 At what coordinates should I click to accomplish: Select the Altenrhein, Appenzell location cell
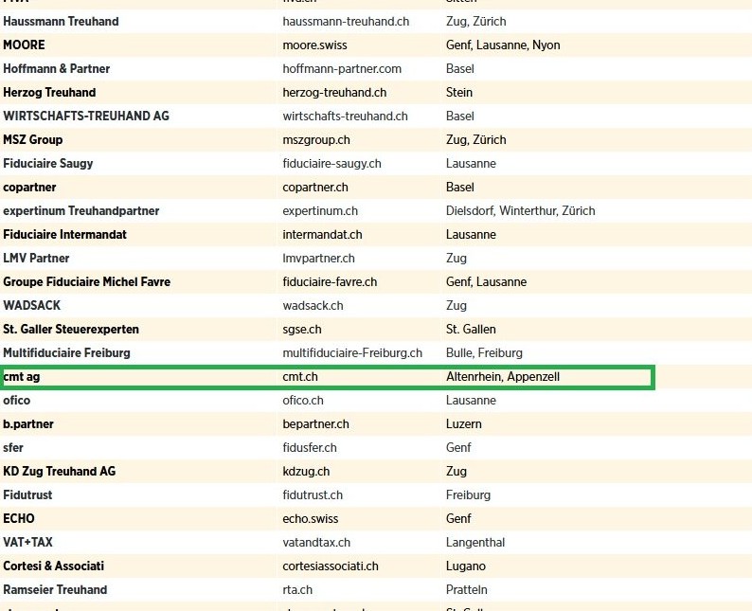[503, 377]
